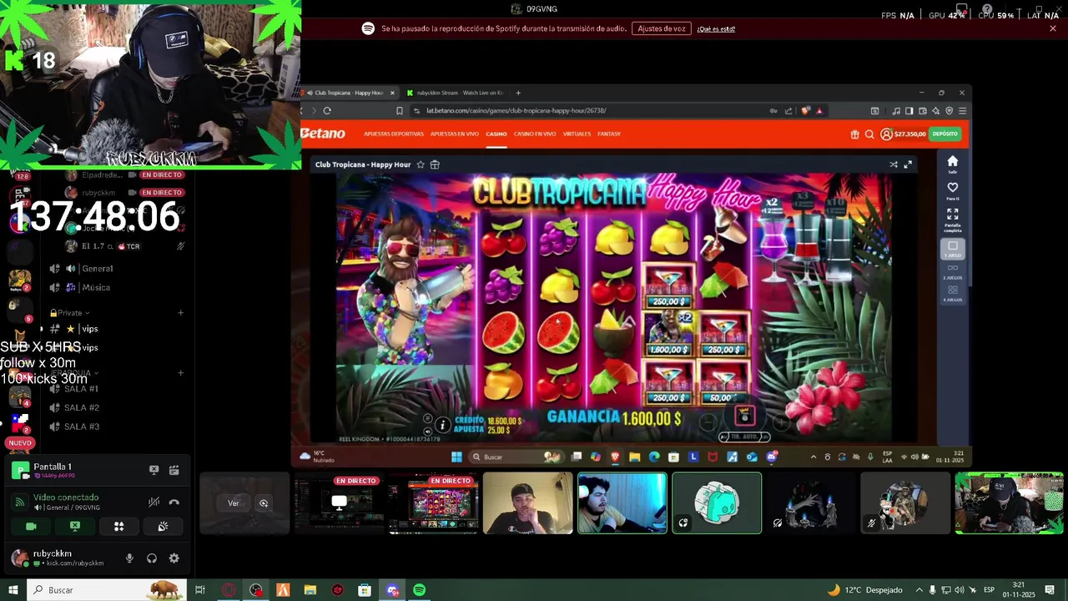Viewport: 1068px width, 601px height.
Task: Dismiss the Spotify paused banner
Action: [x=1053, y=28]
